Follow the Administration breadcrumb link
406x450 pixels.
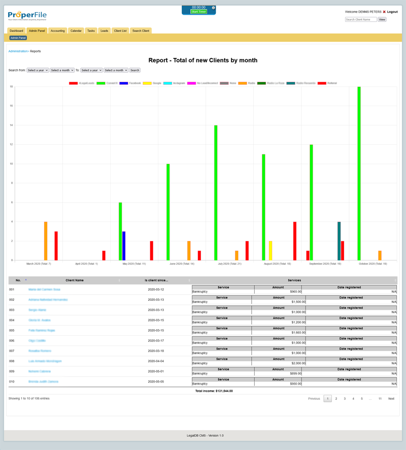[x=18, y=51]
